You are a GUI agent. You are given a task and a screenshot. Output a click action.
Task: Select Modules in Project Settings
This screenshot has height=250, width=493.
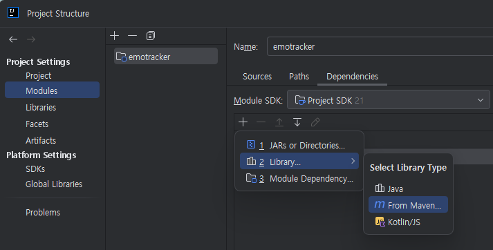coord(52,90)
